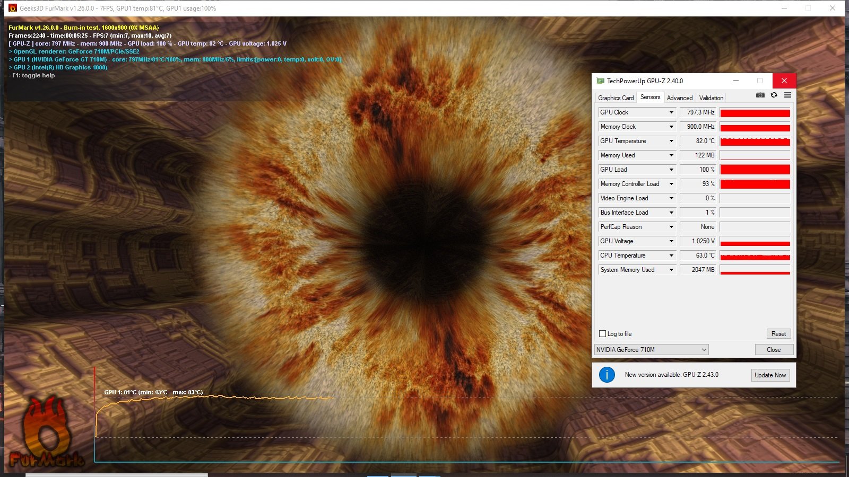Screen dimensions: 849x477
Task: Click the GPU-Z screenshot camera icon
Action: click(760, 95)
